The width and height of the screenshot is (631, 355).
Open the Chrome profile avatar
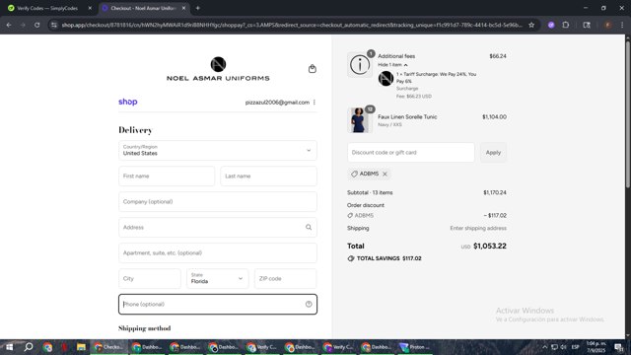(x=607, y=25)
